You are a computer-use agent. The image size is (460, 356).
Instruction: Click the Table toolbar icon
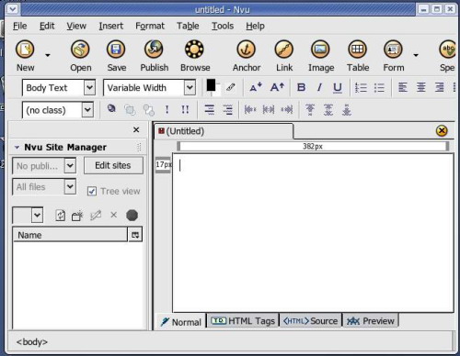pos(357,50)
